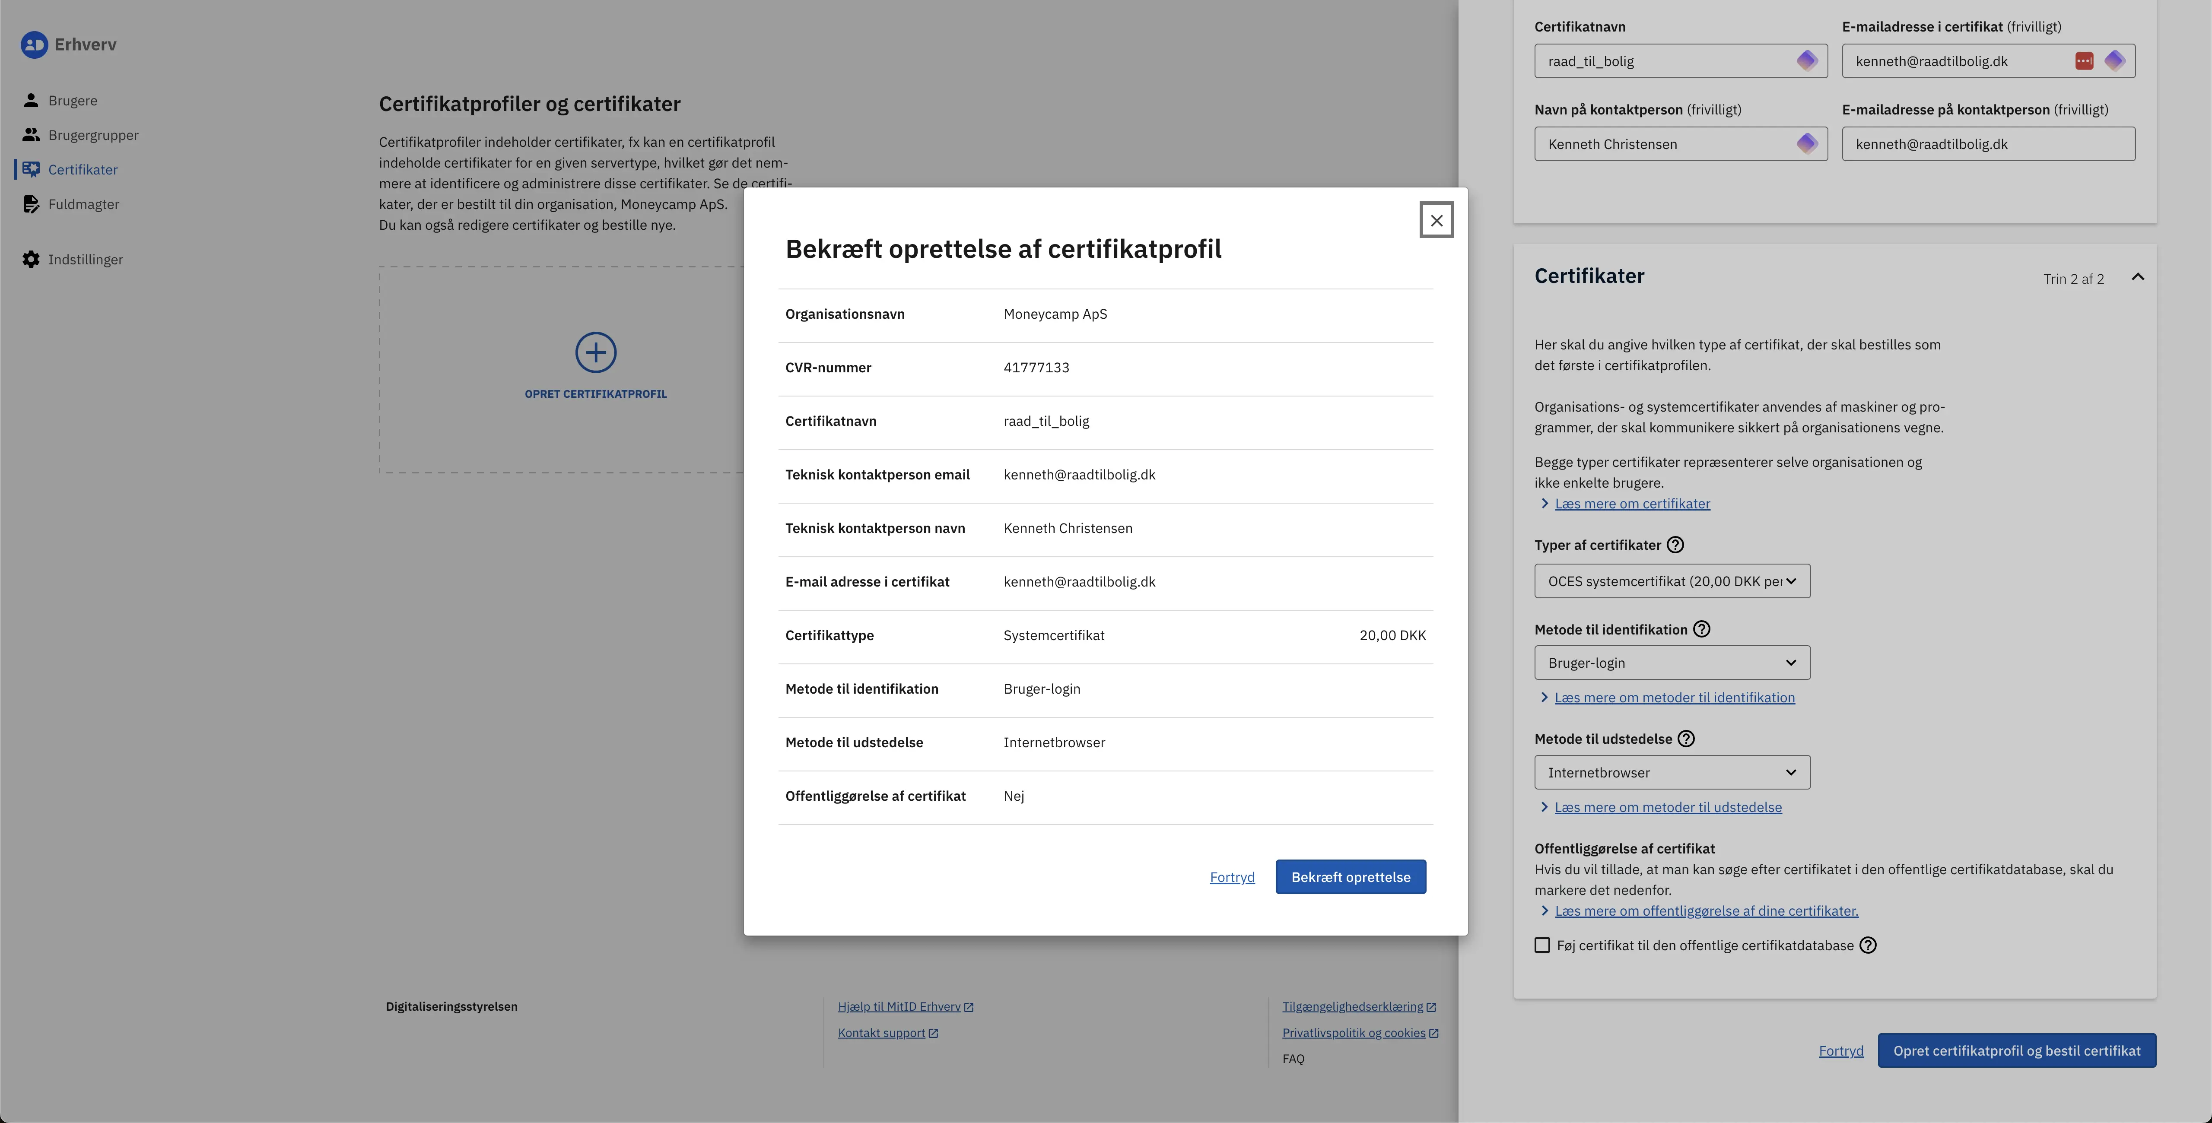Open the OCES systemcertifikat type dropdown

pos(1672,581)
